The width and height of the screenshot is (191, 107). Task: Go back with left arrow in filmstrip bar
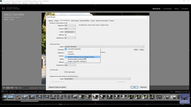(13, 92)
